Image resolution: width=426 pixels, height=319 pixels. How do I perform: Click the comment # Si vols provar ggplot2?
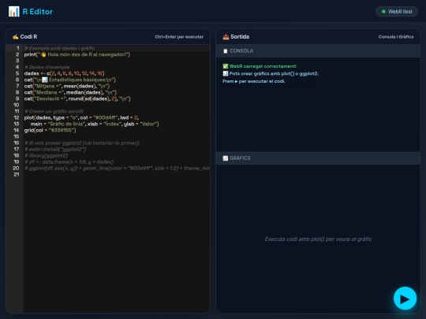(x=82, y=143)
